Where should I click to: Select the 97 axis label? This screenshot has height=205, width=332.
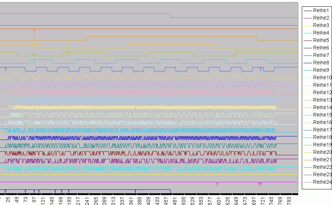click(x=34, y=200)
